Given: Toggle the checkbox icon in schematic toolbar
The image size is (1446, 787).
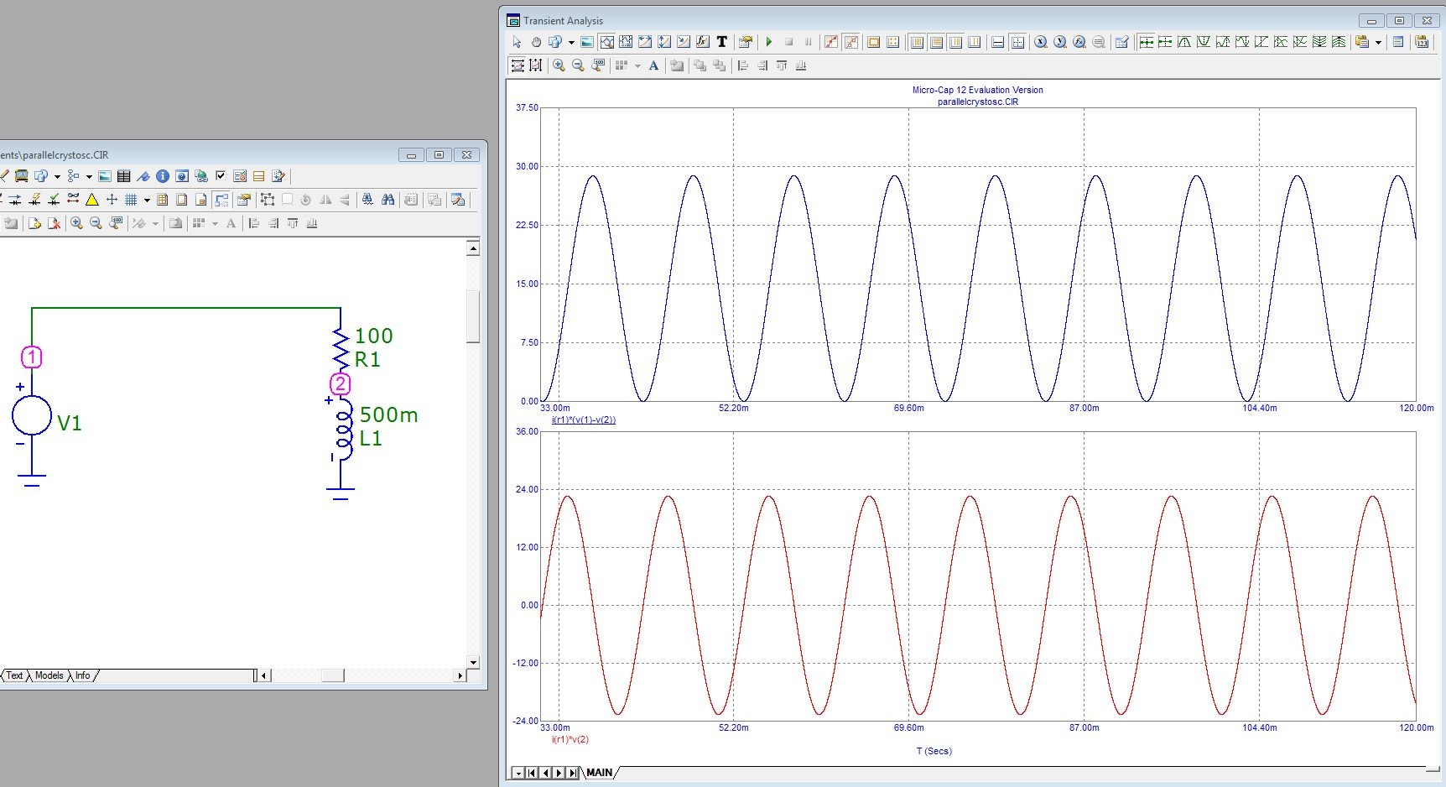Looking at the screenshot, I should point(221,175).
